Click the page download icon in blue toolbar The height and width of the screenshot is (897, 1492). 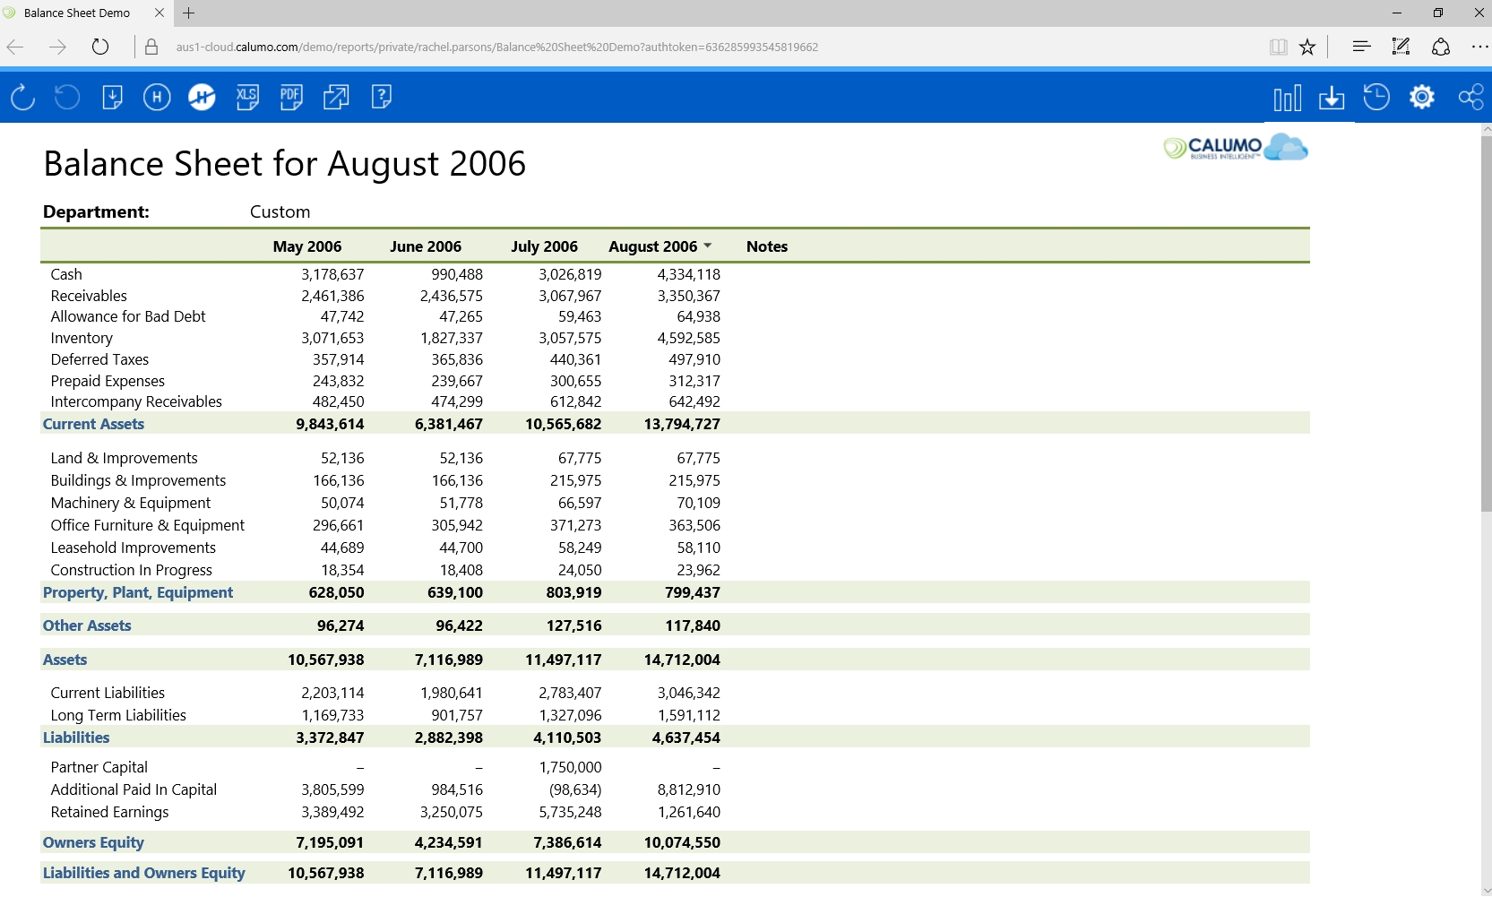[x=112, y=97]
